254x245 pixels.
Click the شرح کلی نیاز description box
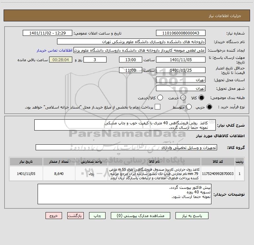125,125
